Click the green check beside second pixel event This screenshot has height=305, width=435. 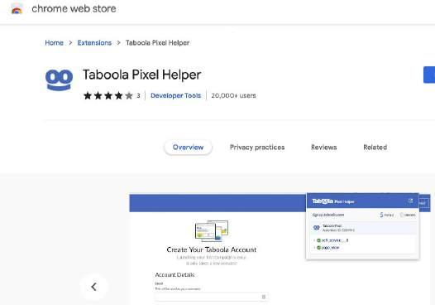coord(318,248)
